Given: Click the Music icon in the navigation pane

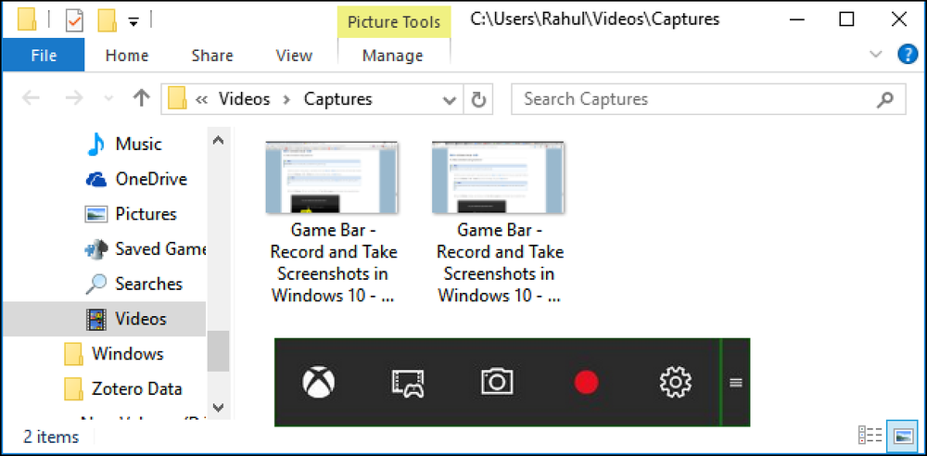Looking at the screenshot, I should tap(95, 144).
